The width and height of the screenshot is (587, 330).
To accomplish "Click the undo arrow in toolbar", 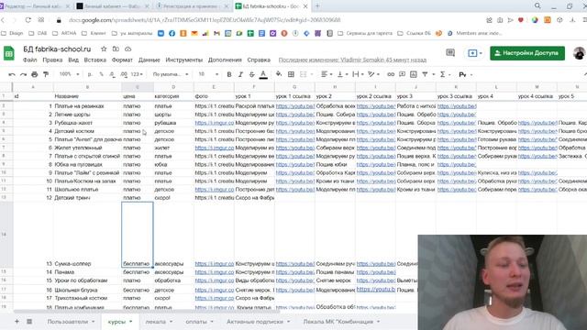I will (12, 74).
